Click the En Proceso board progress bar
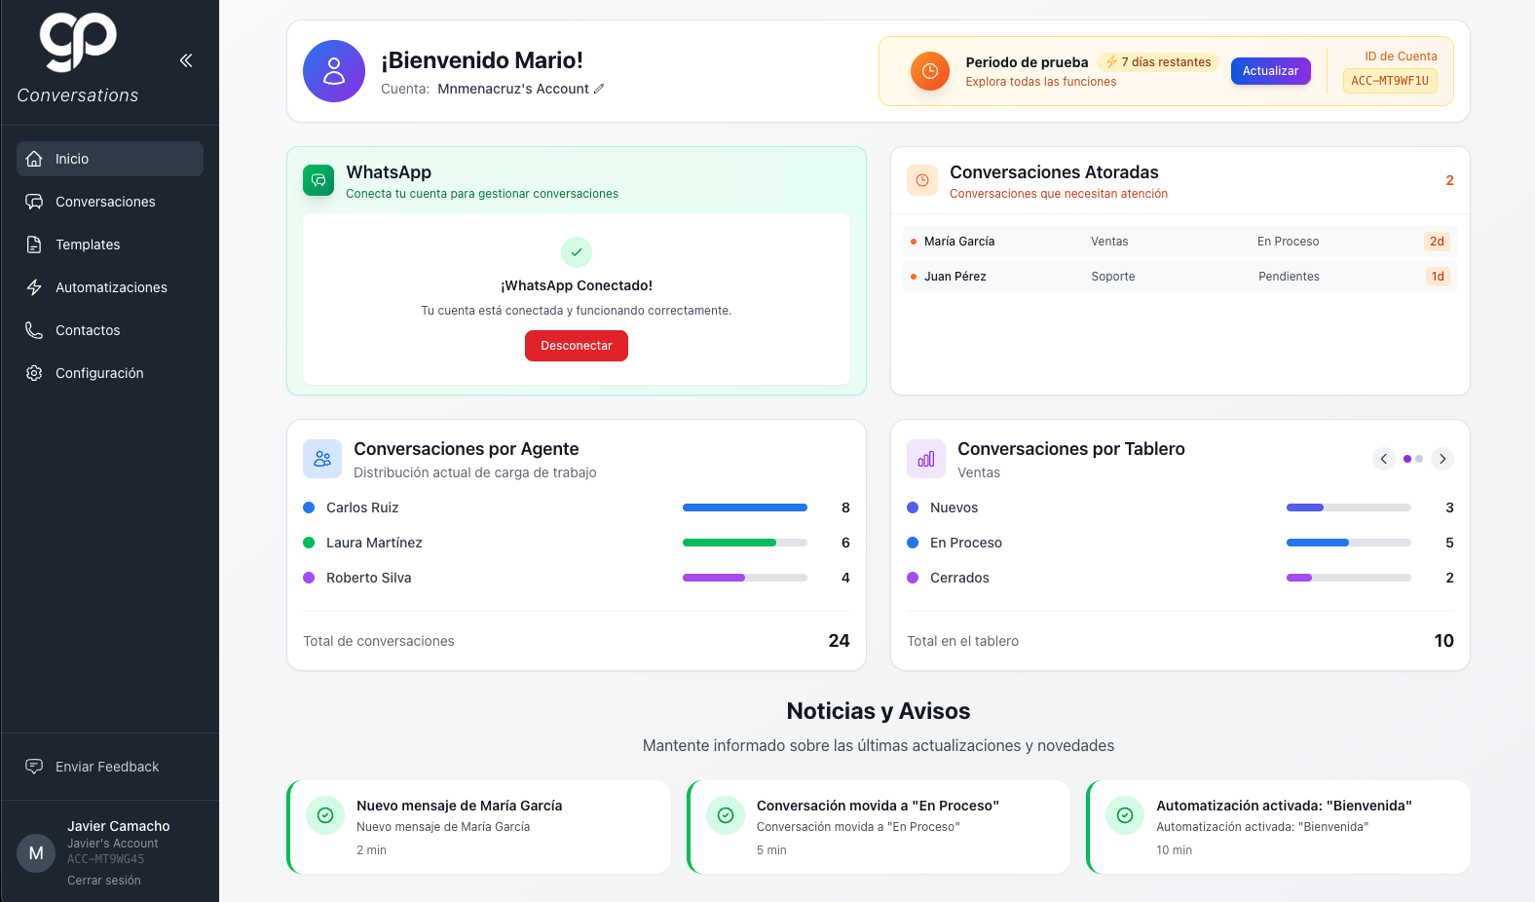Image resolution: width=1535 pixels, height=902 pixels. point(1349,543)
